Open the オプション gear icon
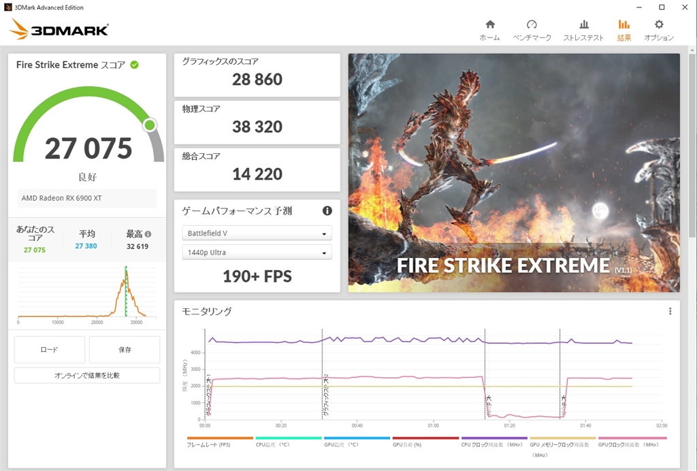This screenshot has width=697, height=471. pos(659,24)
